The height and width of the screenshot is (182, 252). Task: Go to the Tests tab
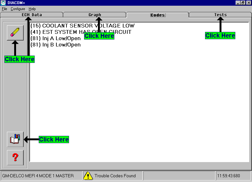220,15
